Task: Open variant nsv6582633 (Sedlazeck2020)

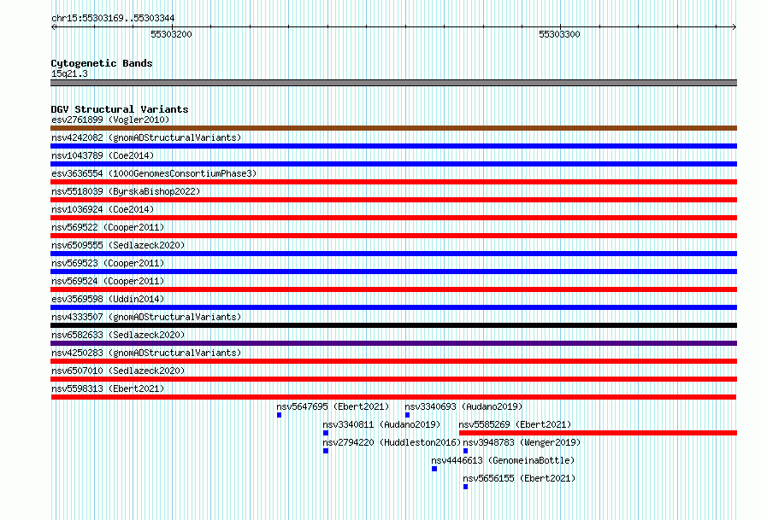Action: click(x=118, y=335)
